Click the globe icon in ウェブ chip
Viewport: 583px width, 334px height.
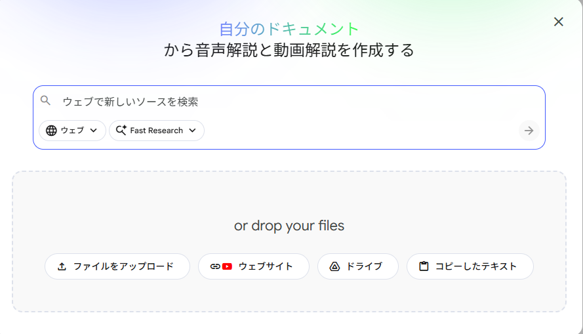point(52,131)
